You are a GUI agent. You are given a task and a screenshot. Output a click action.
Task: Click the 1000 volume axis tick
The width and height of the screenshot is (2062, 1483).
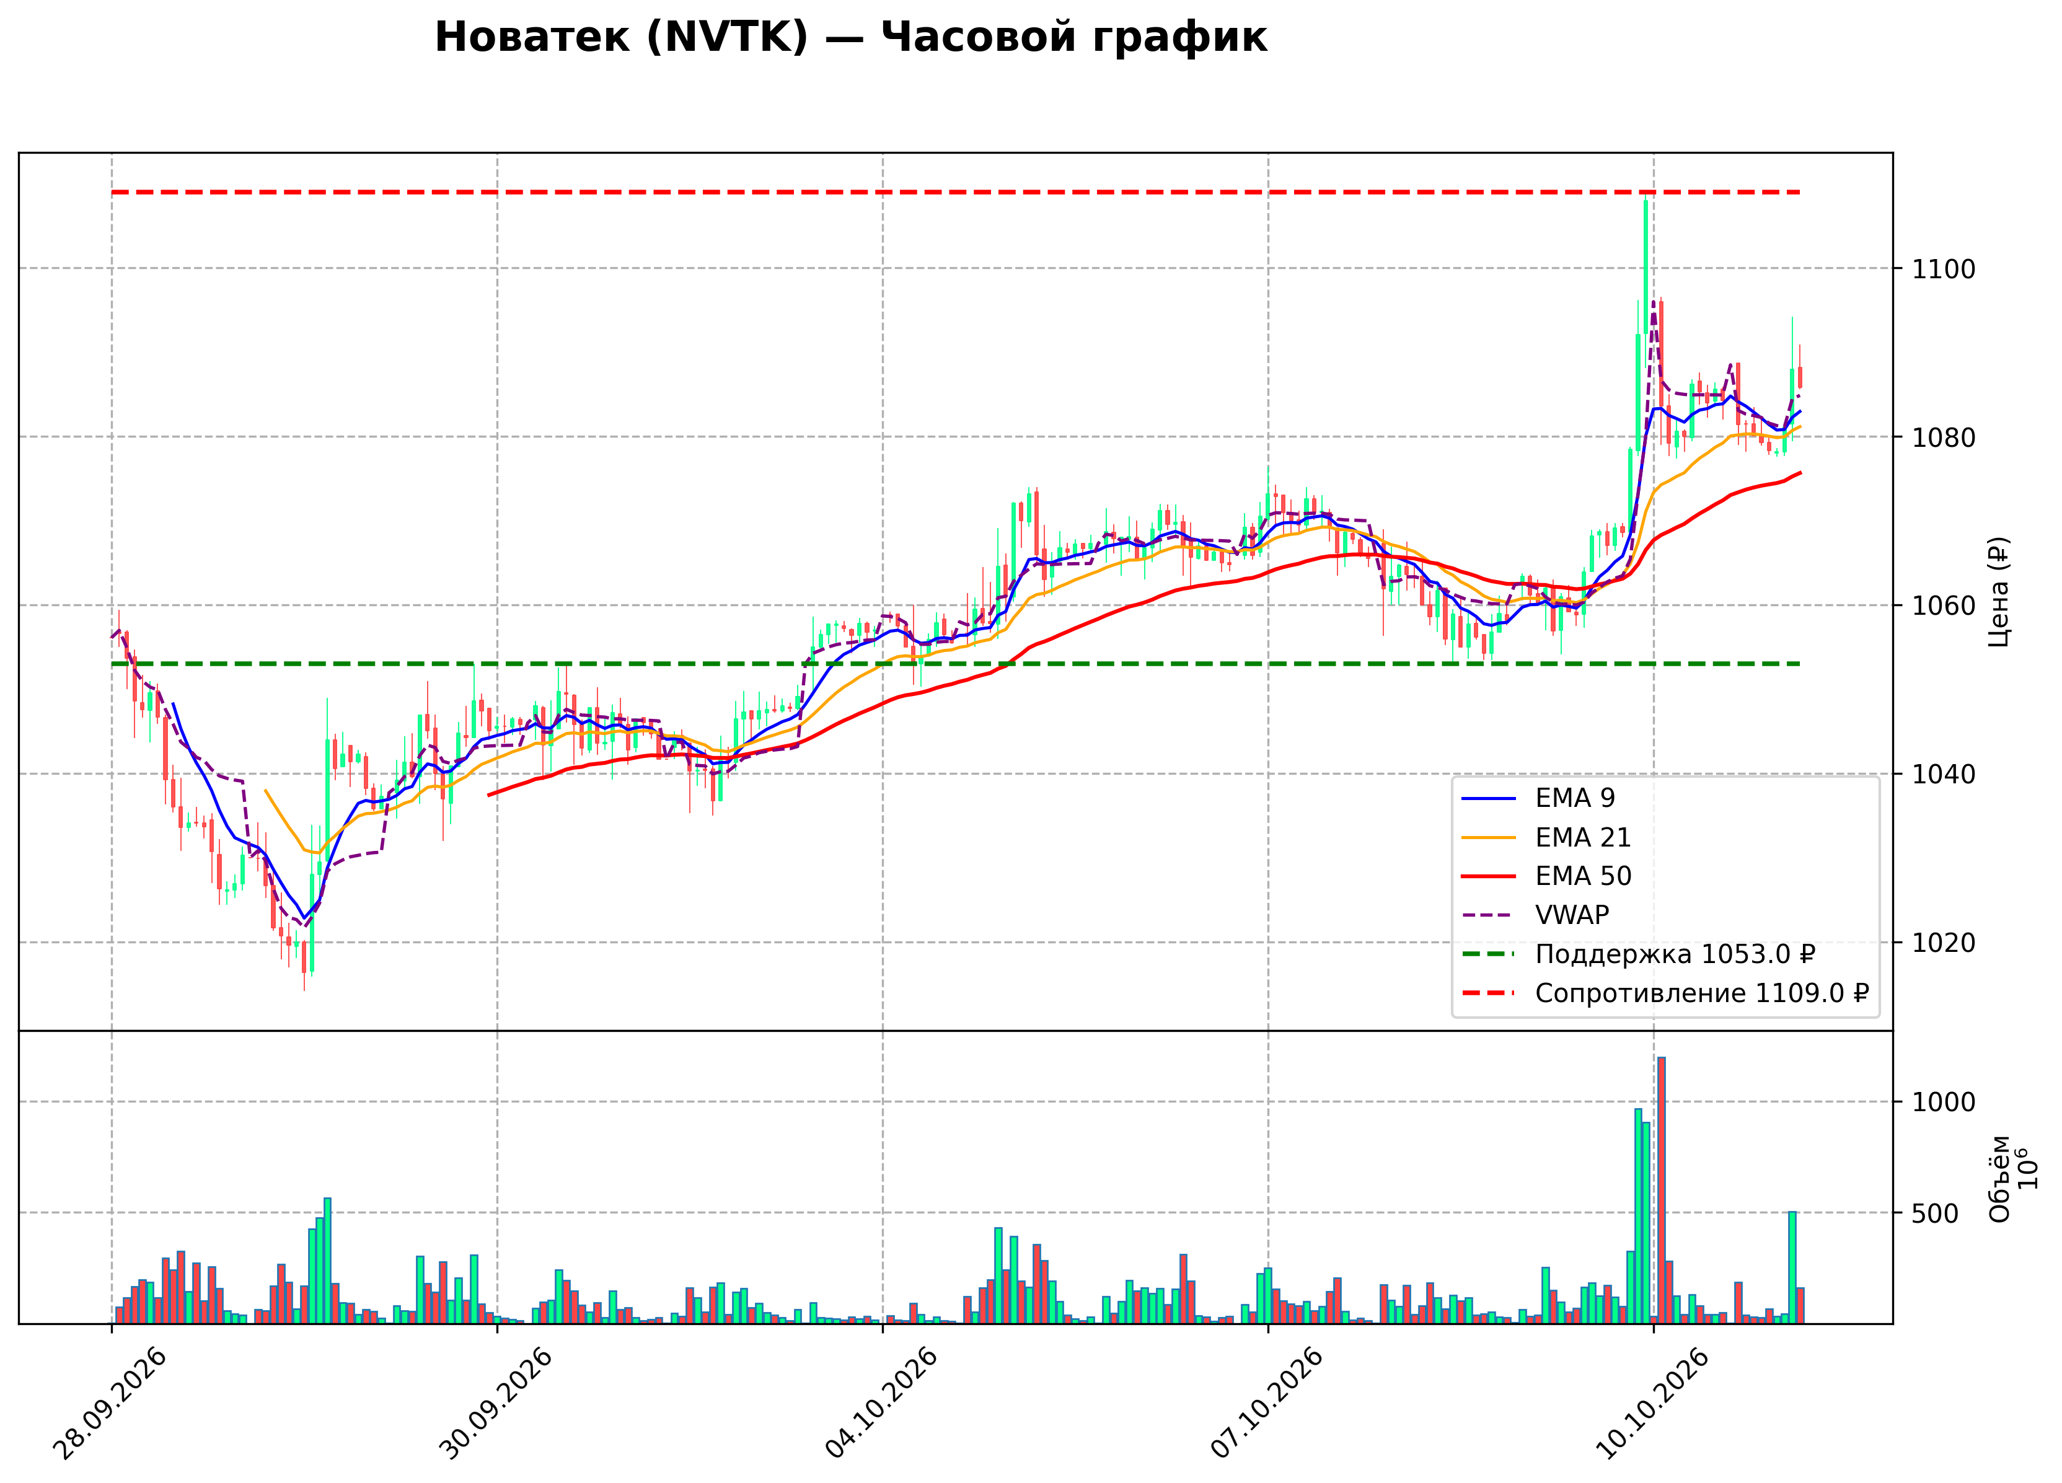tap(1943, 1102)
